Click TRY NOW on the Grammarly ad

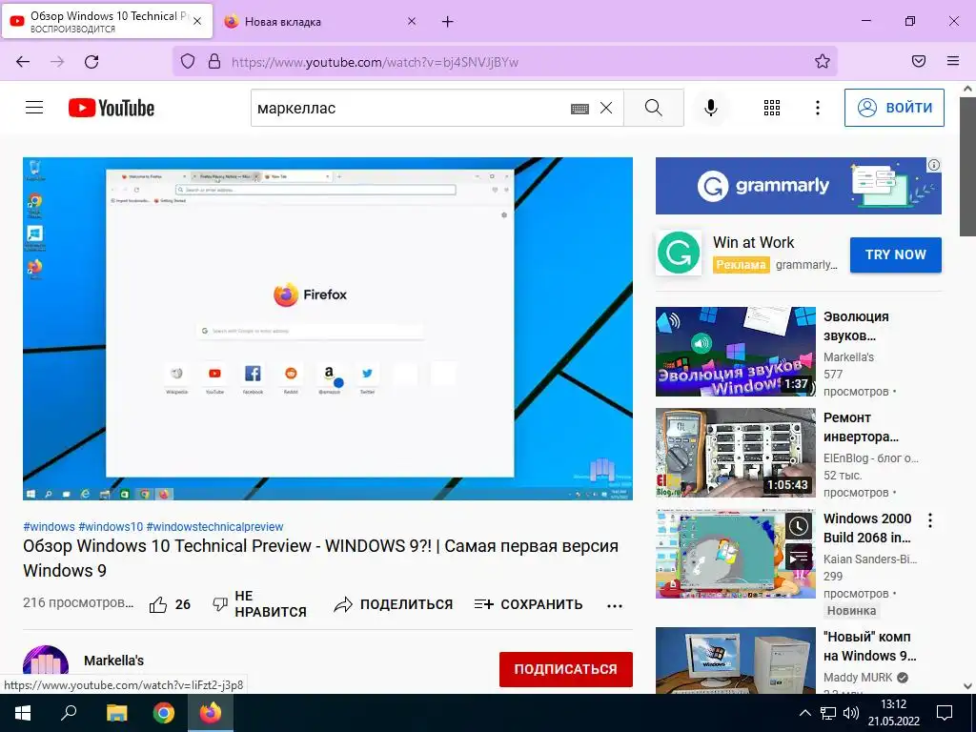pos(896,254)
